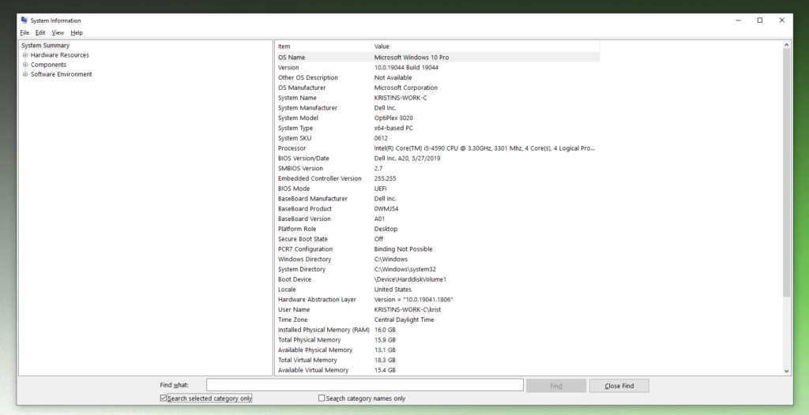Click value 'KRISTINS-WORK-C' for System Name
The width and height of the screenshot is (809, 415).
click(401, 98)
